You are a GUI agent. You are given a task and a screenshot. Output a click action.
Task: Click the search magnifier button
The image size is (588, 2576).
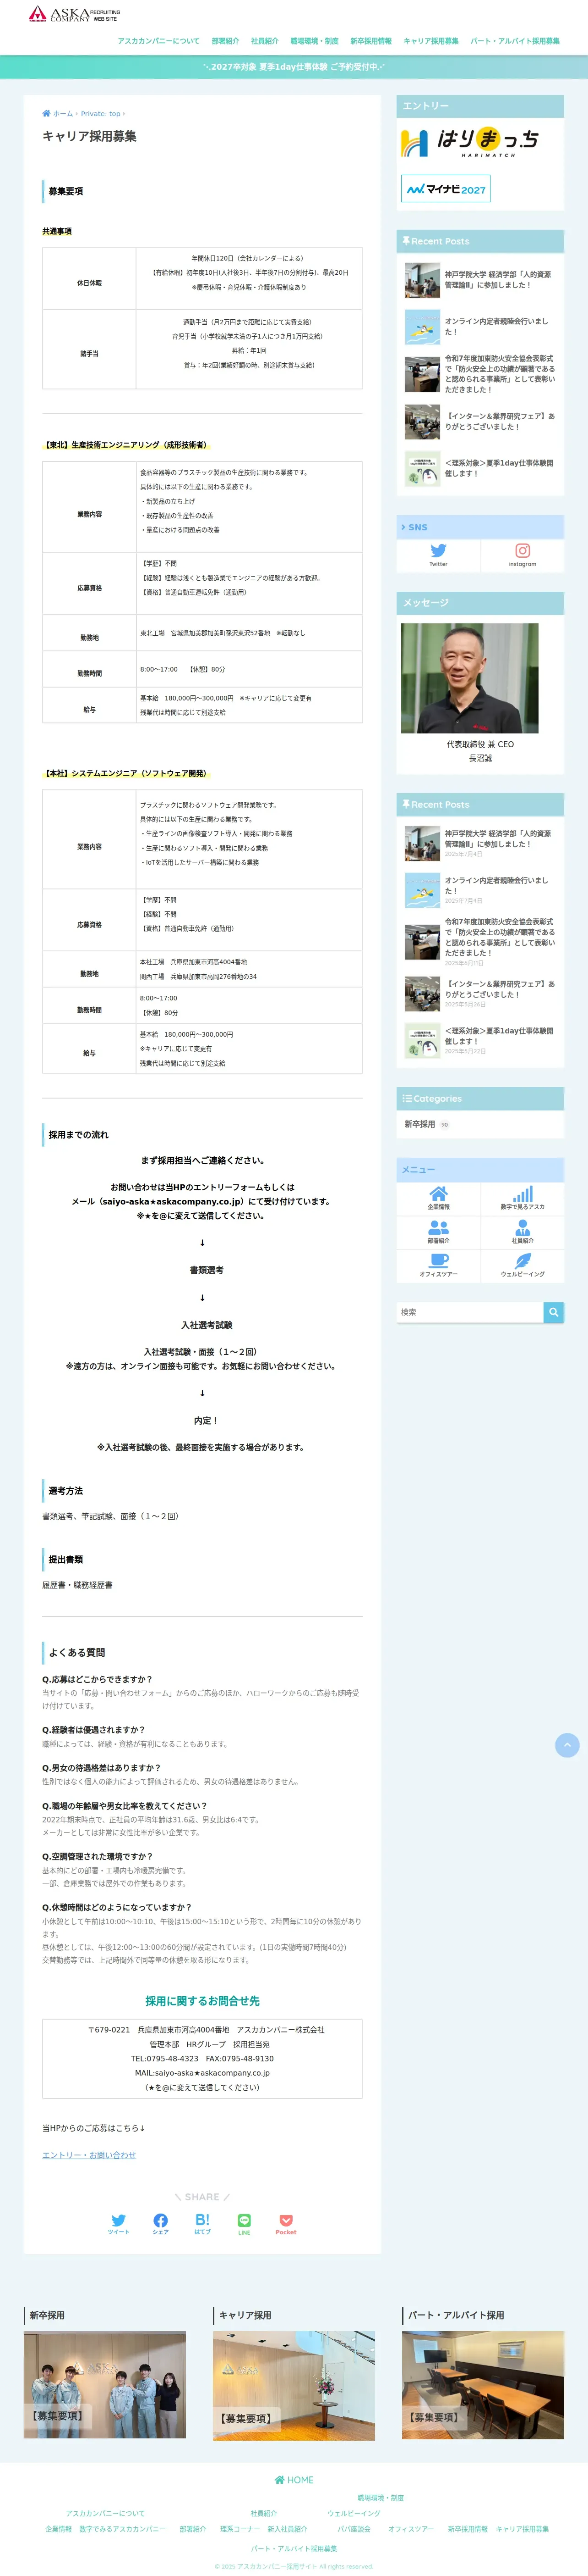click(553, 1312)
